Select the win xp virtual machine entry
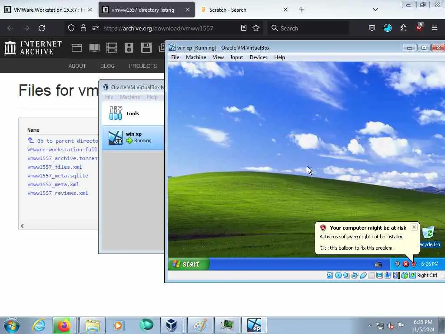The height and width of the screenshot is (334, 445). point(133,137)
